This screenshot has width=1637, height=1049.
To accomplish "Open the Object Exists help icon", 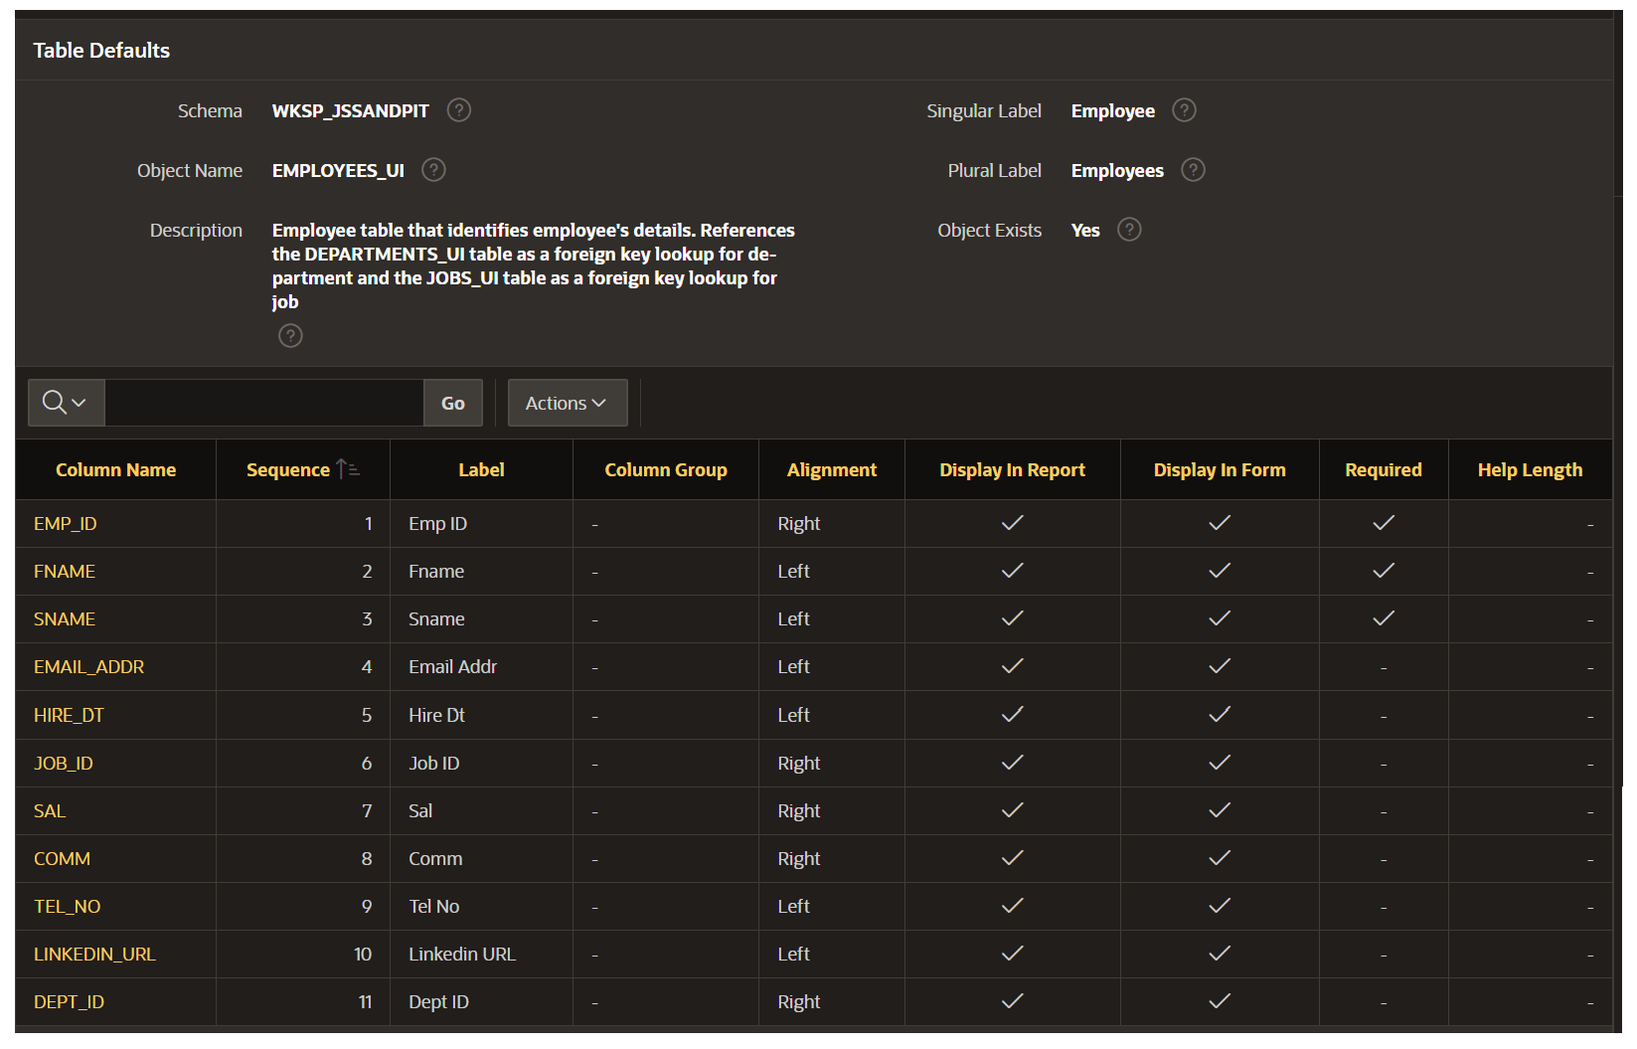I will coord(1129,230).
